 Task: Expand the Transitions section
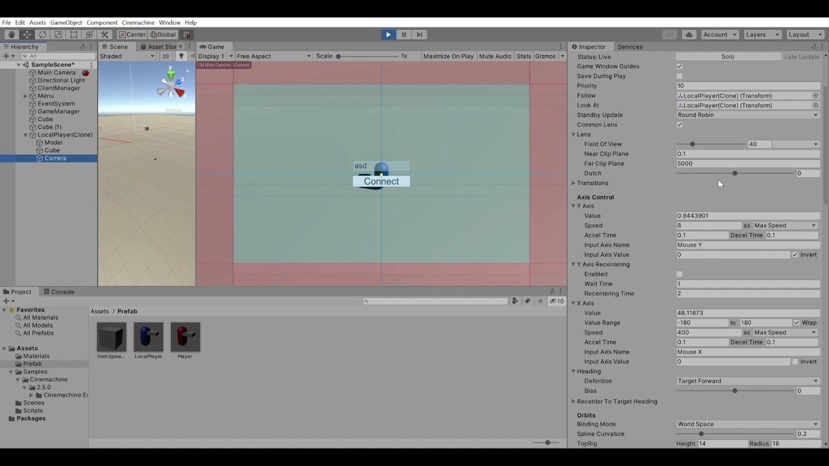click(573, 183)
